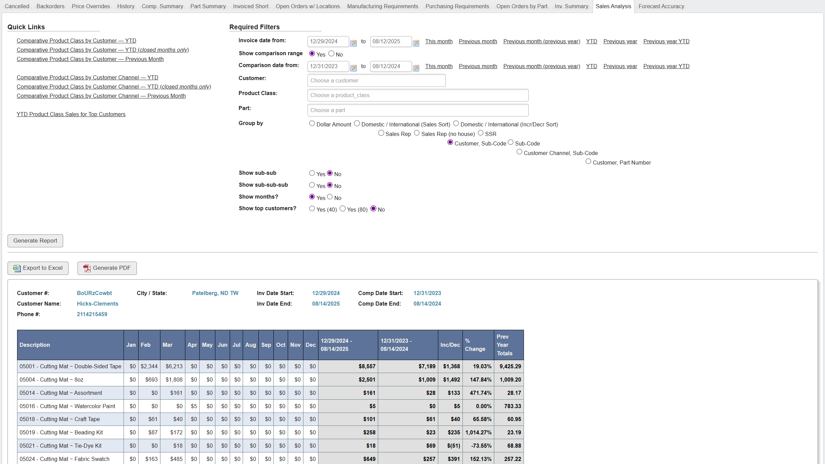Click the Patelberg, ND TW location link
The image size is (825, 464).
click(x=215, y=293)
